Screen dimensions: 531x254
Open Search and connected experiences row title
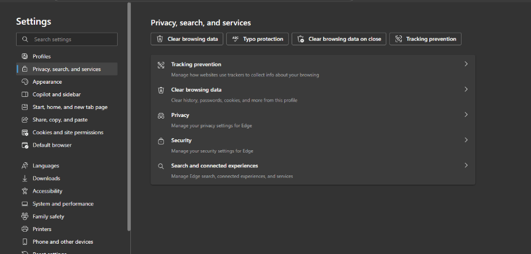(214, 166)
